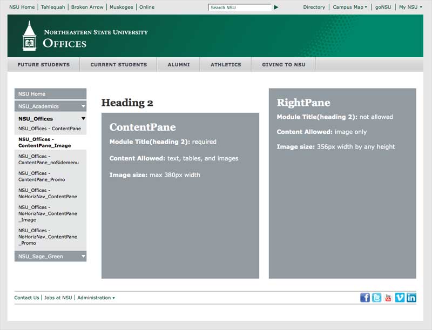Open the LinkedIn social icon
This screenshot has width=432, height=330.
[411, 298]
